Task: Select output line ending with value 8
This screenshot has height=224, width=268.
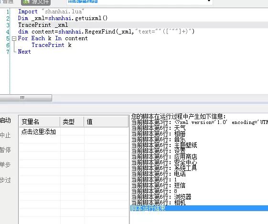Action: [x=154, y=191]
